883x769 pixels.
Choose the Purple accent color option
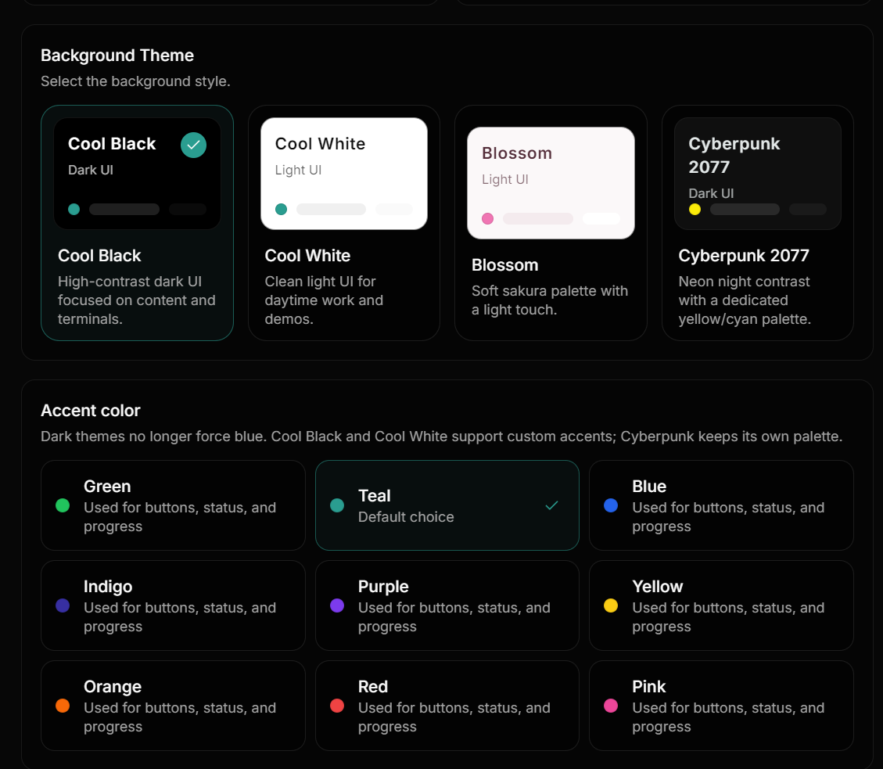447,605
